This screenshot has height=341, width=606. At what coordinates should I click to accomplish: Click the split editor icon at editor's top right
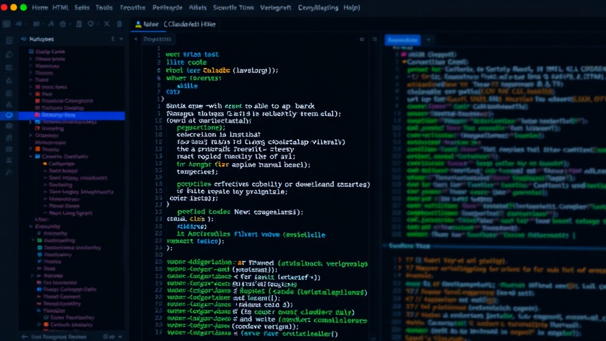click(x=362, y=39)
